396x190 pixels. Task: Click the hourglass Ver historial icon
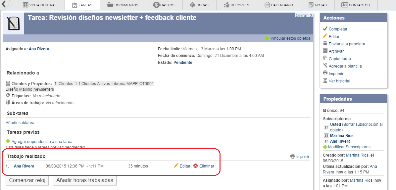[325, 80]
